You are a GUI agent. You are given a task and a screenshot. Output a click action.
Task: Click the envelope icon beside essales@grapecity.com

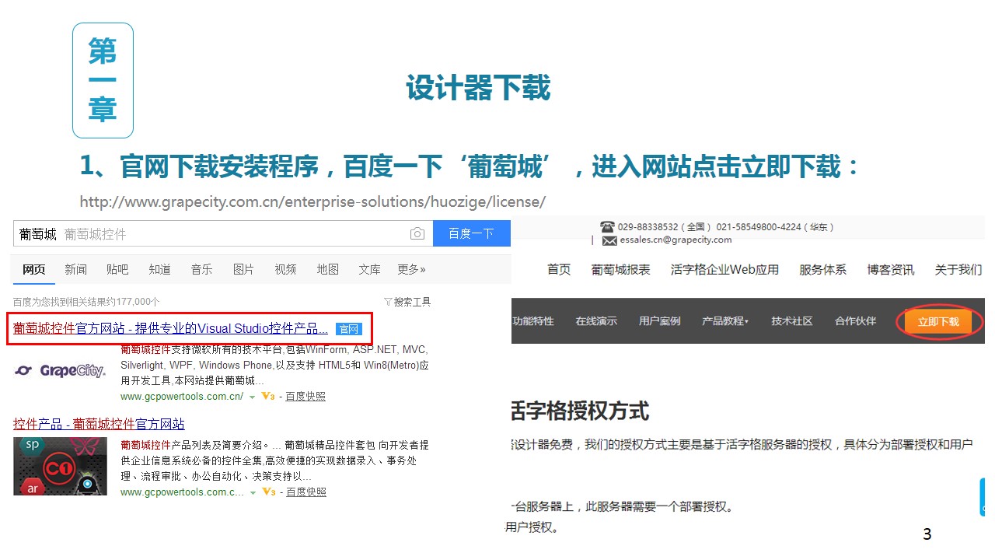click(x=609, y=240)
